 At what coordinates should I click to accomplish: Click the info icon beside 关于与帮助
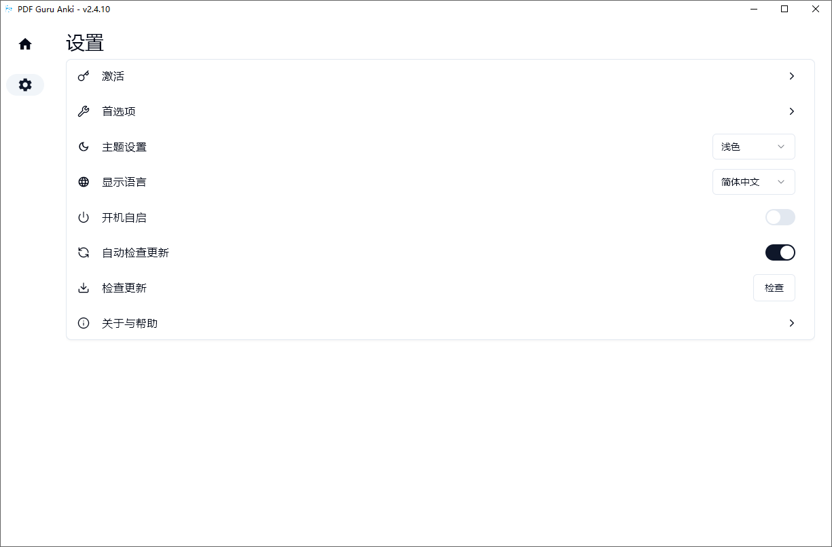point(84,323)
